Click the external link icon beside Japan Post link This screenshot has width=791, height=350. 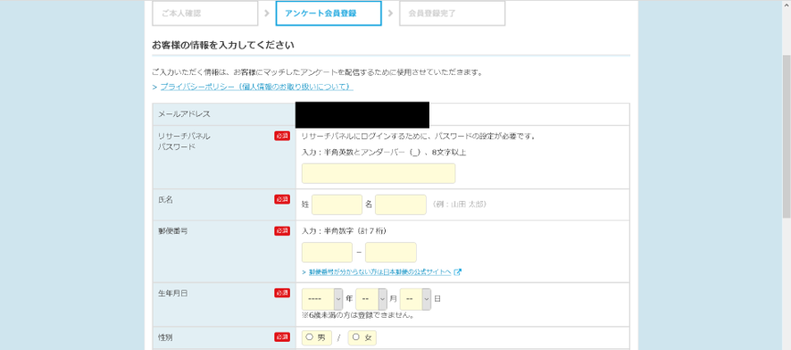pos(458,271)
